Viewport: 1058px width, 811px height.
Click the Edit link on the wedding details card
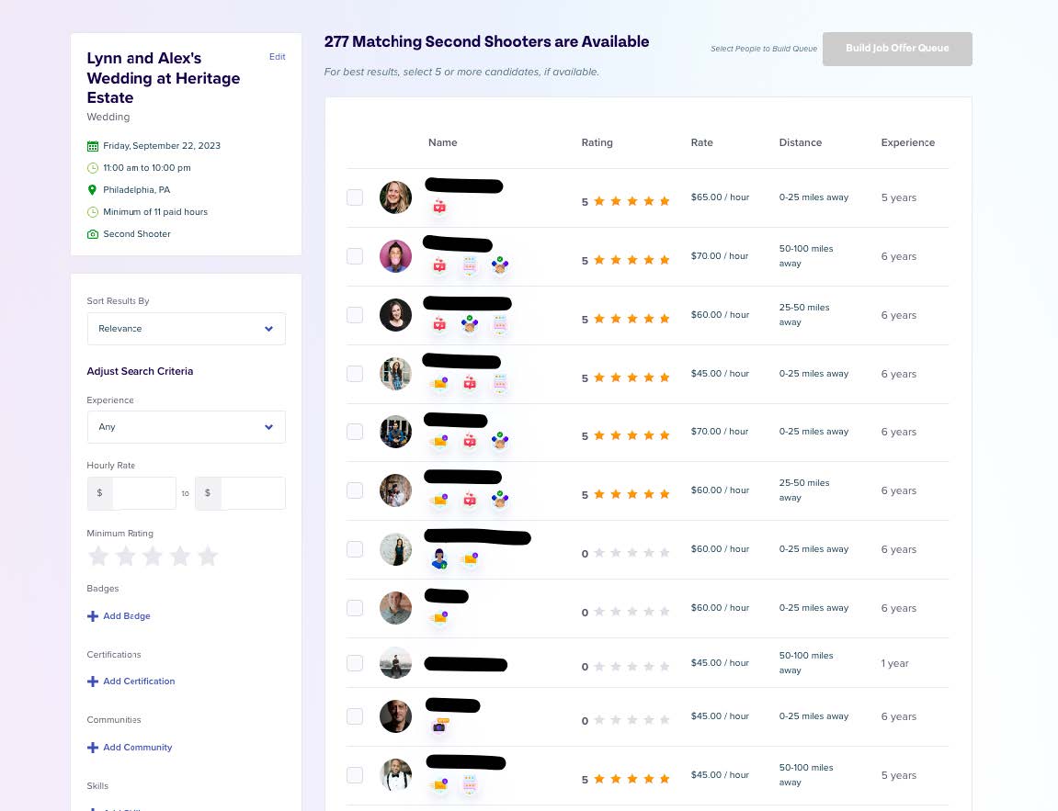[278, 56]
